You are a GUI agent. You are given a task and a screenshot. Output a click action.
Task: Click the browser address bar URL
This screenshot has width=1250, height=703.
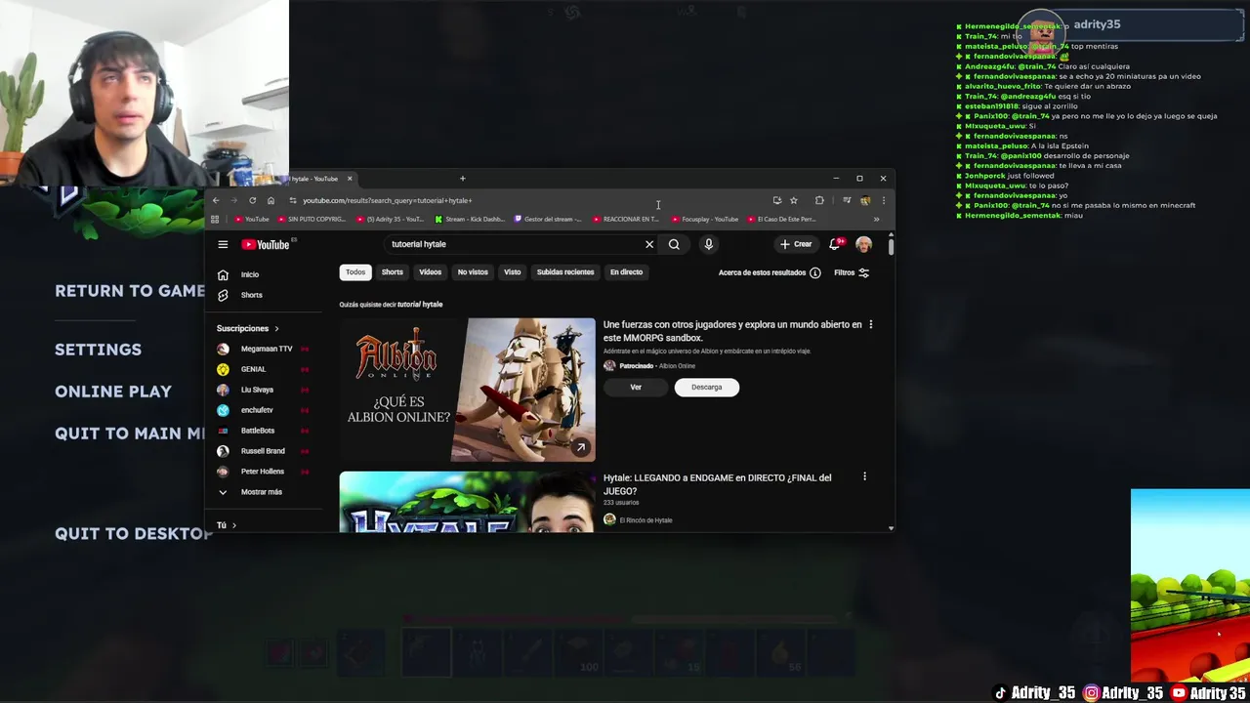coord(388,200)
